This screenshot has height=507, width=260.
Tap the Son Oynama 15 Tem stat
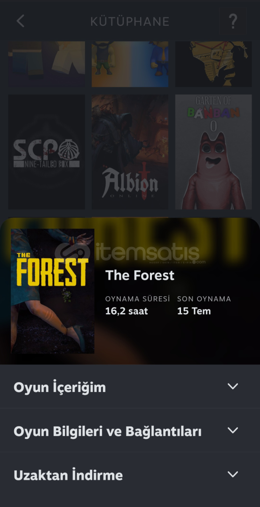click(x=204, y=306)
